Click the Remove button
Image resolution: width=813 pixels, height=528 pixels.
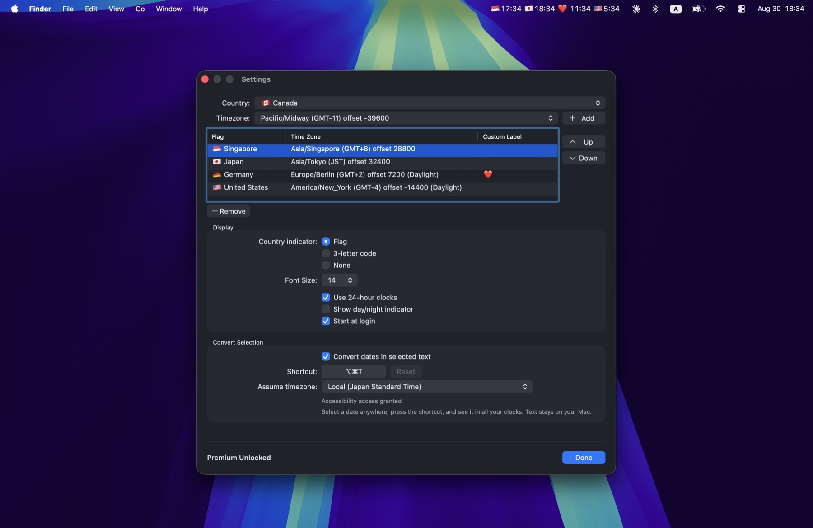(x=229, y=211)
